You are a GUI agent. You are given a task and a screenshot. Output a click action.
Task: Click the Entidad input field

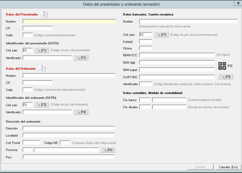click(146, 42)
